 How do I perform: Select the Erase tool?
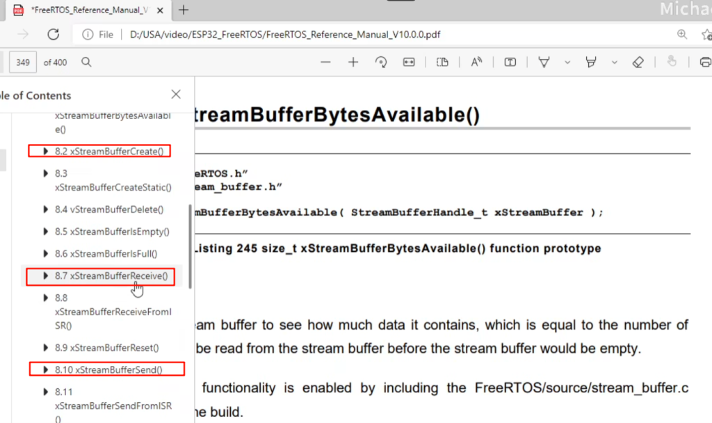point(638,62)
